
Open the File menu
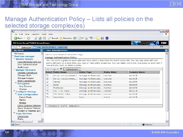(16, 34)
